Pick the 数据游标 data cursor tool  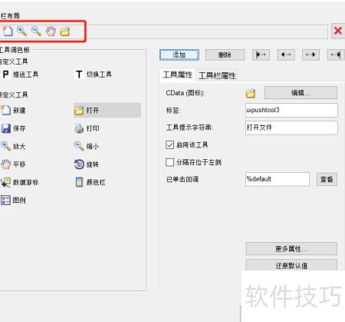19,182
